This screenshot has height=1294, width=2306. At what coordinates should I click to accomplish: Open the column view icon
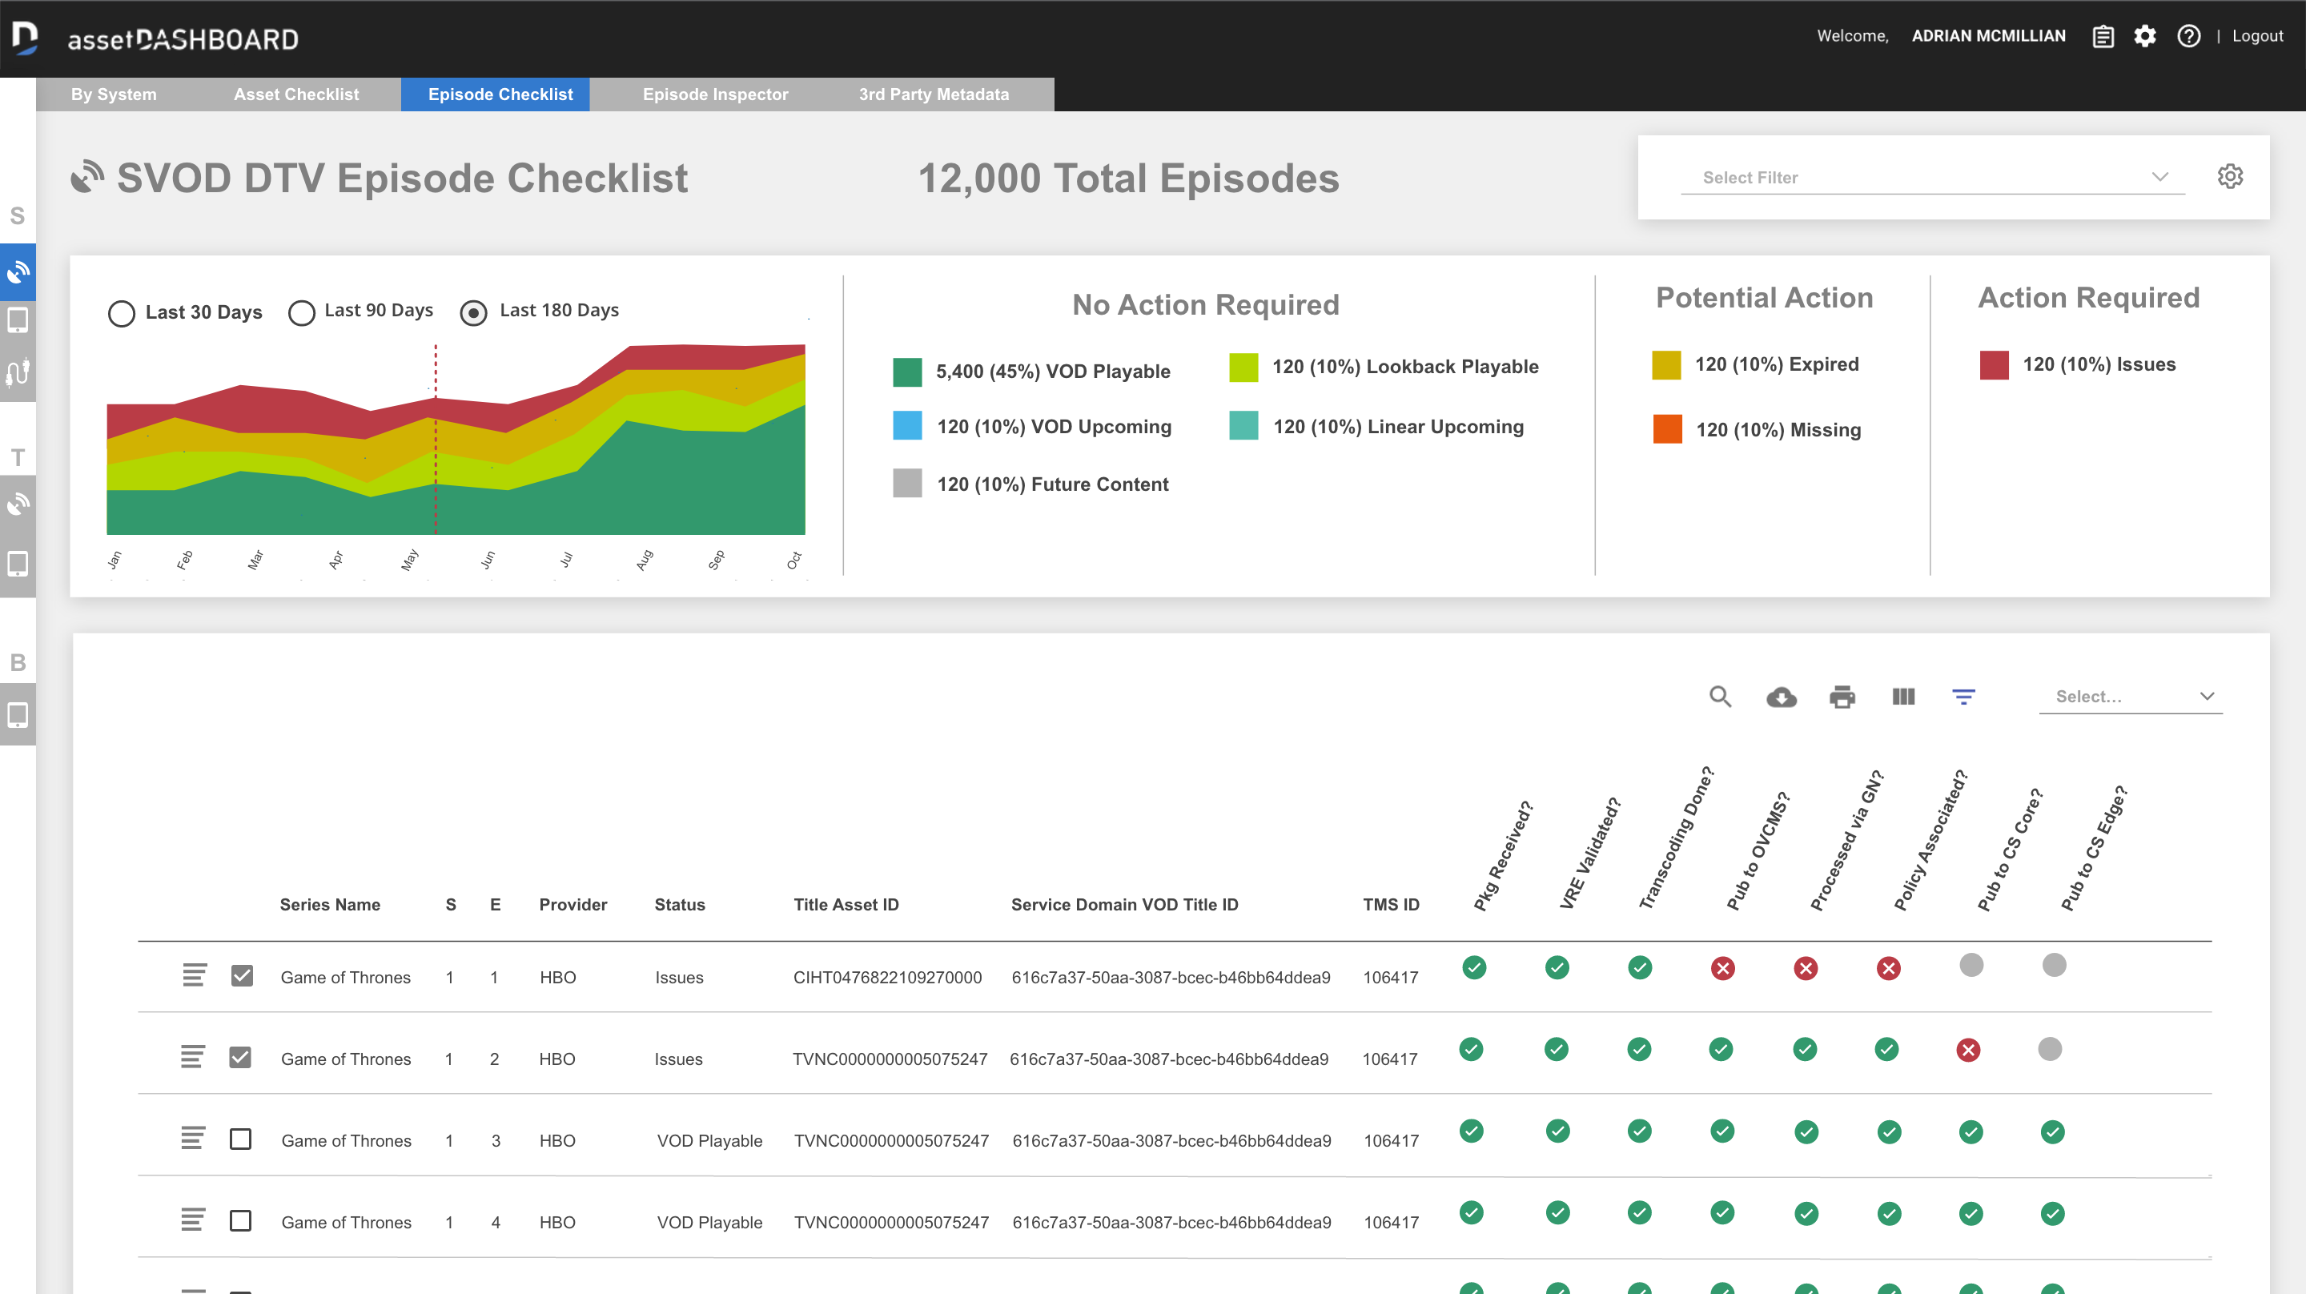pyautogui.click(x=1902, y=697)
